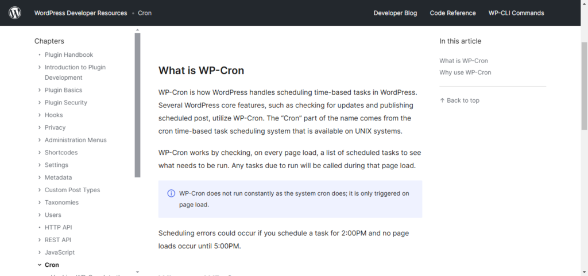This screenshot has width=588, height=276.
Task: Open the WP-CLI Commands menu item
Action: click(516, 13)
